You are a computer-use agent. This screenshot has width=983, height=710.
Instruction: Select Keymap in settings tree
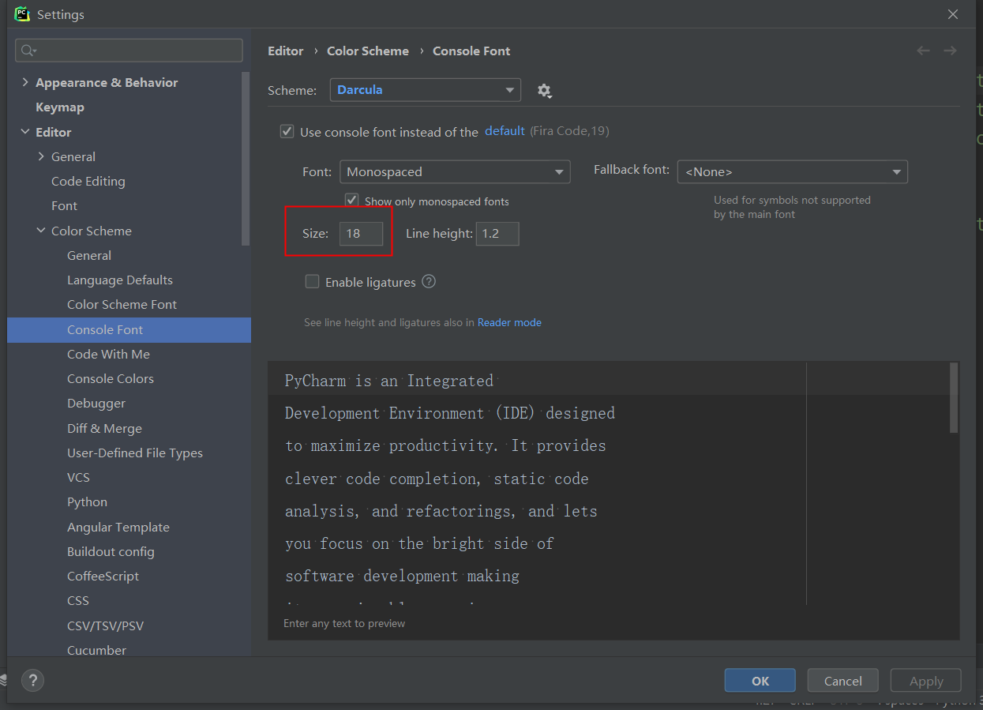pos(60,107)
